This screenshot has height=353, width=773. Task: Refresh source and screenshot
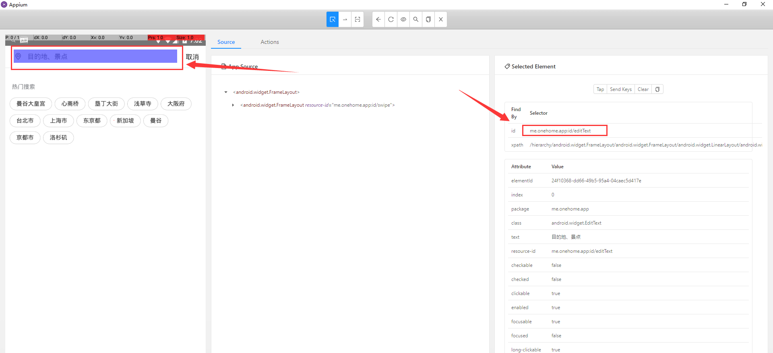pos(391,19)
